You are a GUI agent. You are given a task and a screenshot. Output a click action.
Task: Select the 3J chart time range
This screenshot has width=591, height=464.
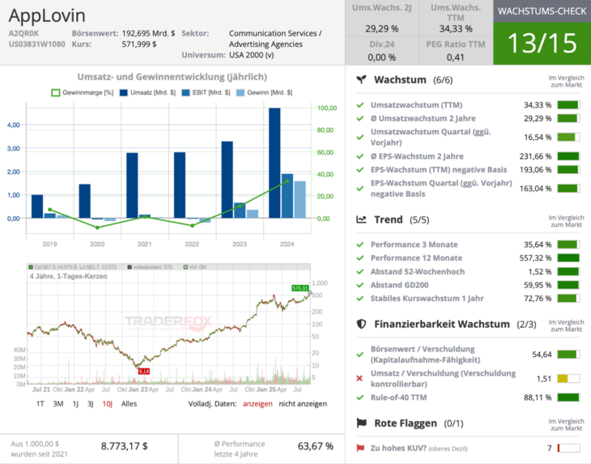[x=91, y=404]
